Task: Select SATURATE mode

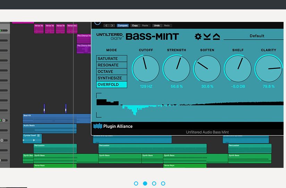Action: pos(112,58)
